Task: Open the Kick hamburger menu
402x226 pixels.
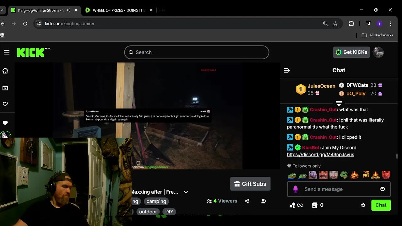Action: (x=7, y=52)
